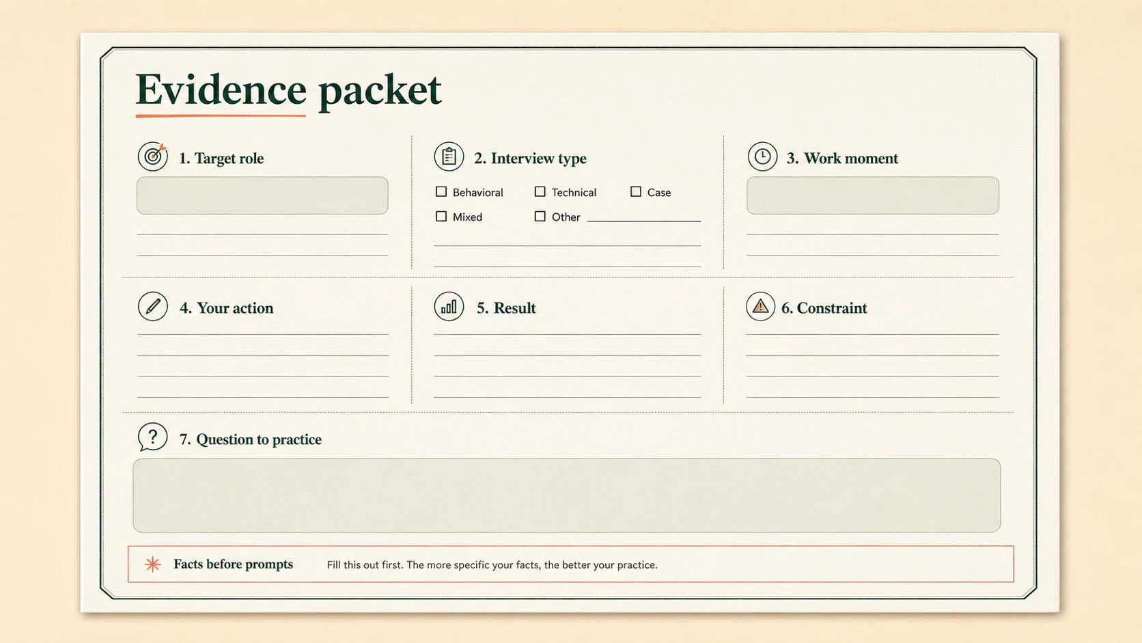Click the '2. Interview type' heading
Image resolution: width=1142 pixels, height=643 pixels.
pyautogui.click(x=530, y=159)
